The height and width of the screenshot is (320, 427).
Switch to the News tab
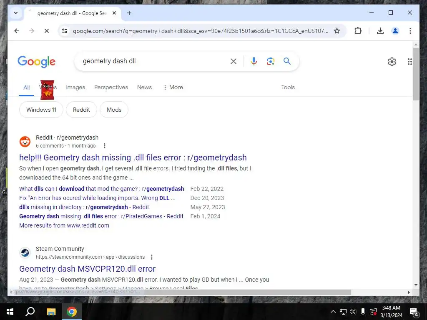[x=144, y=87]
